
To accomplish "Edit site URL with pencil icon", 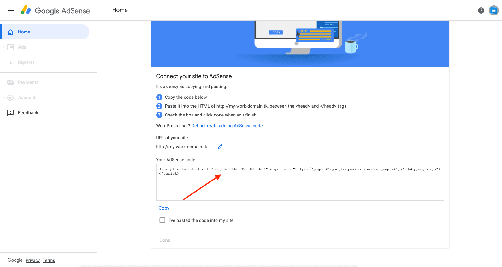I will (x=220, y=146).
